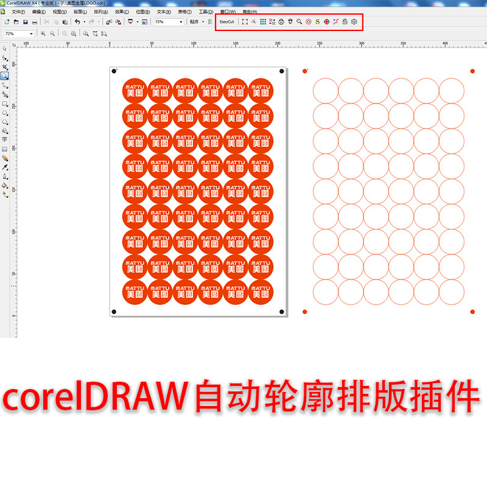Select the Eyedropper tool
This screenshot has width=487, height=487.
point(5,167)
